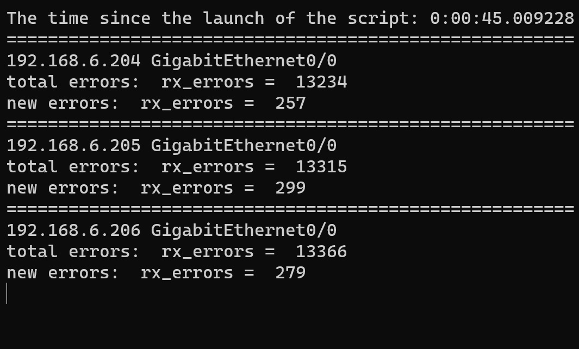The height and width of the screenshot is (349, 579).
Task: Click the separator line above 192.168.6.205
Action: 291,124
